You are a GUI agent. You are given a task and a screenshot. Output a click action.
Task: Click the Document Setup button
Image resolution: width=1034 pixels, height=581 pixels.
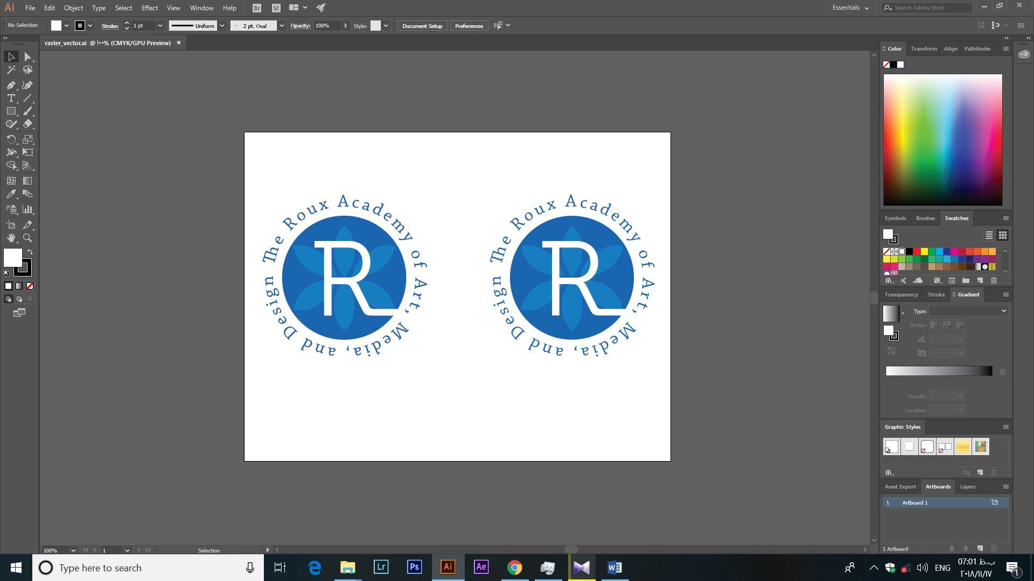[x=422, y=26]
